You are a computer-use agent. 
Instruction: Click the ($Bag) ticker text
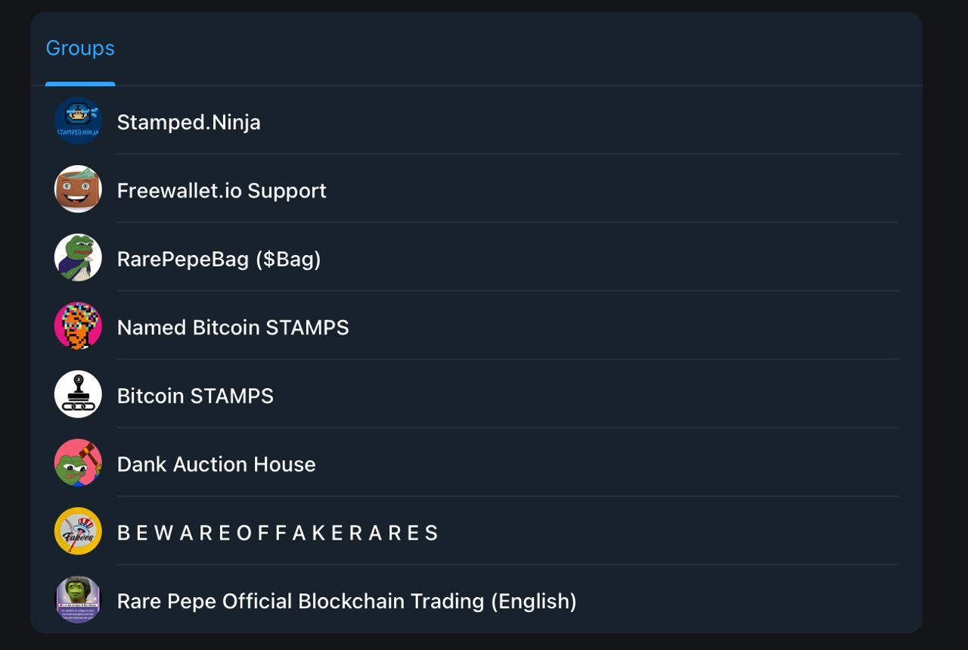pos(288,259)
